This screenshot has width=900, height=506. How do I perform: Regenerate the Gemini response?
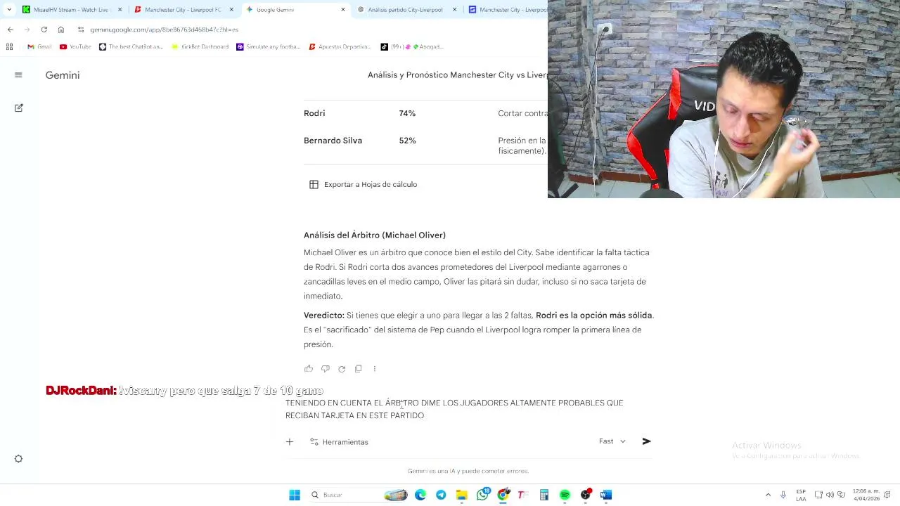point(342,368)
